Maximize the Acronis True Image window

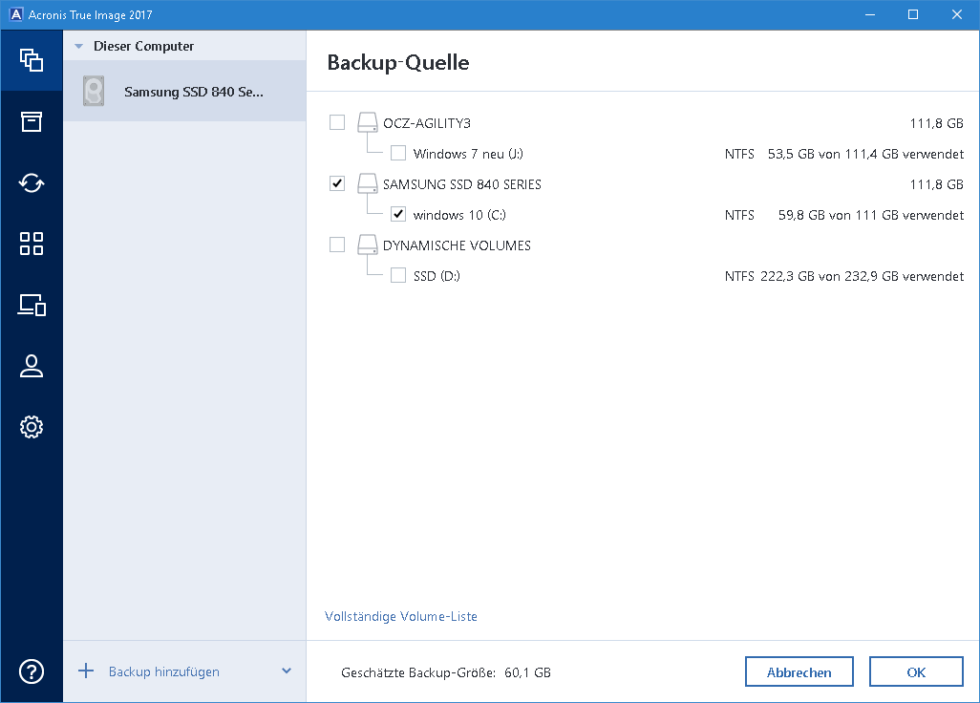tap(913, 14)
